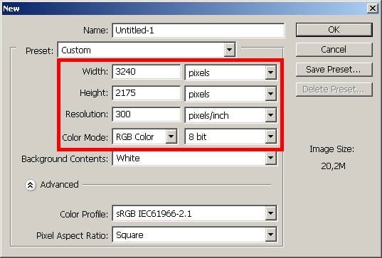Click the Delete Preset button
This screenshot has height=258, width=382.
click(x=334, y=90)
